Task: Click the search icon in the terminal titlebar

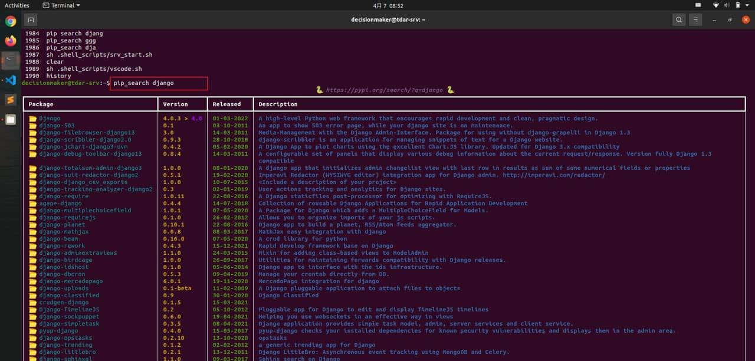Action: (x=678, y=19)
